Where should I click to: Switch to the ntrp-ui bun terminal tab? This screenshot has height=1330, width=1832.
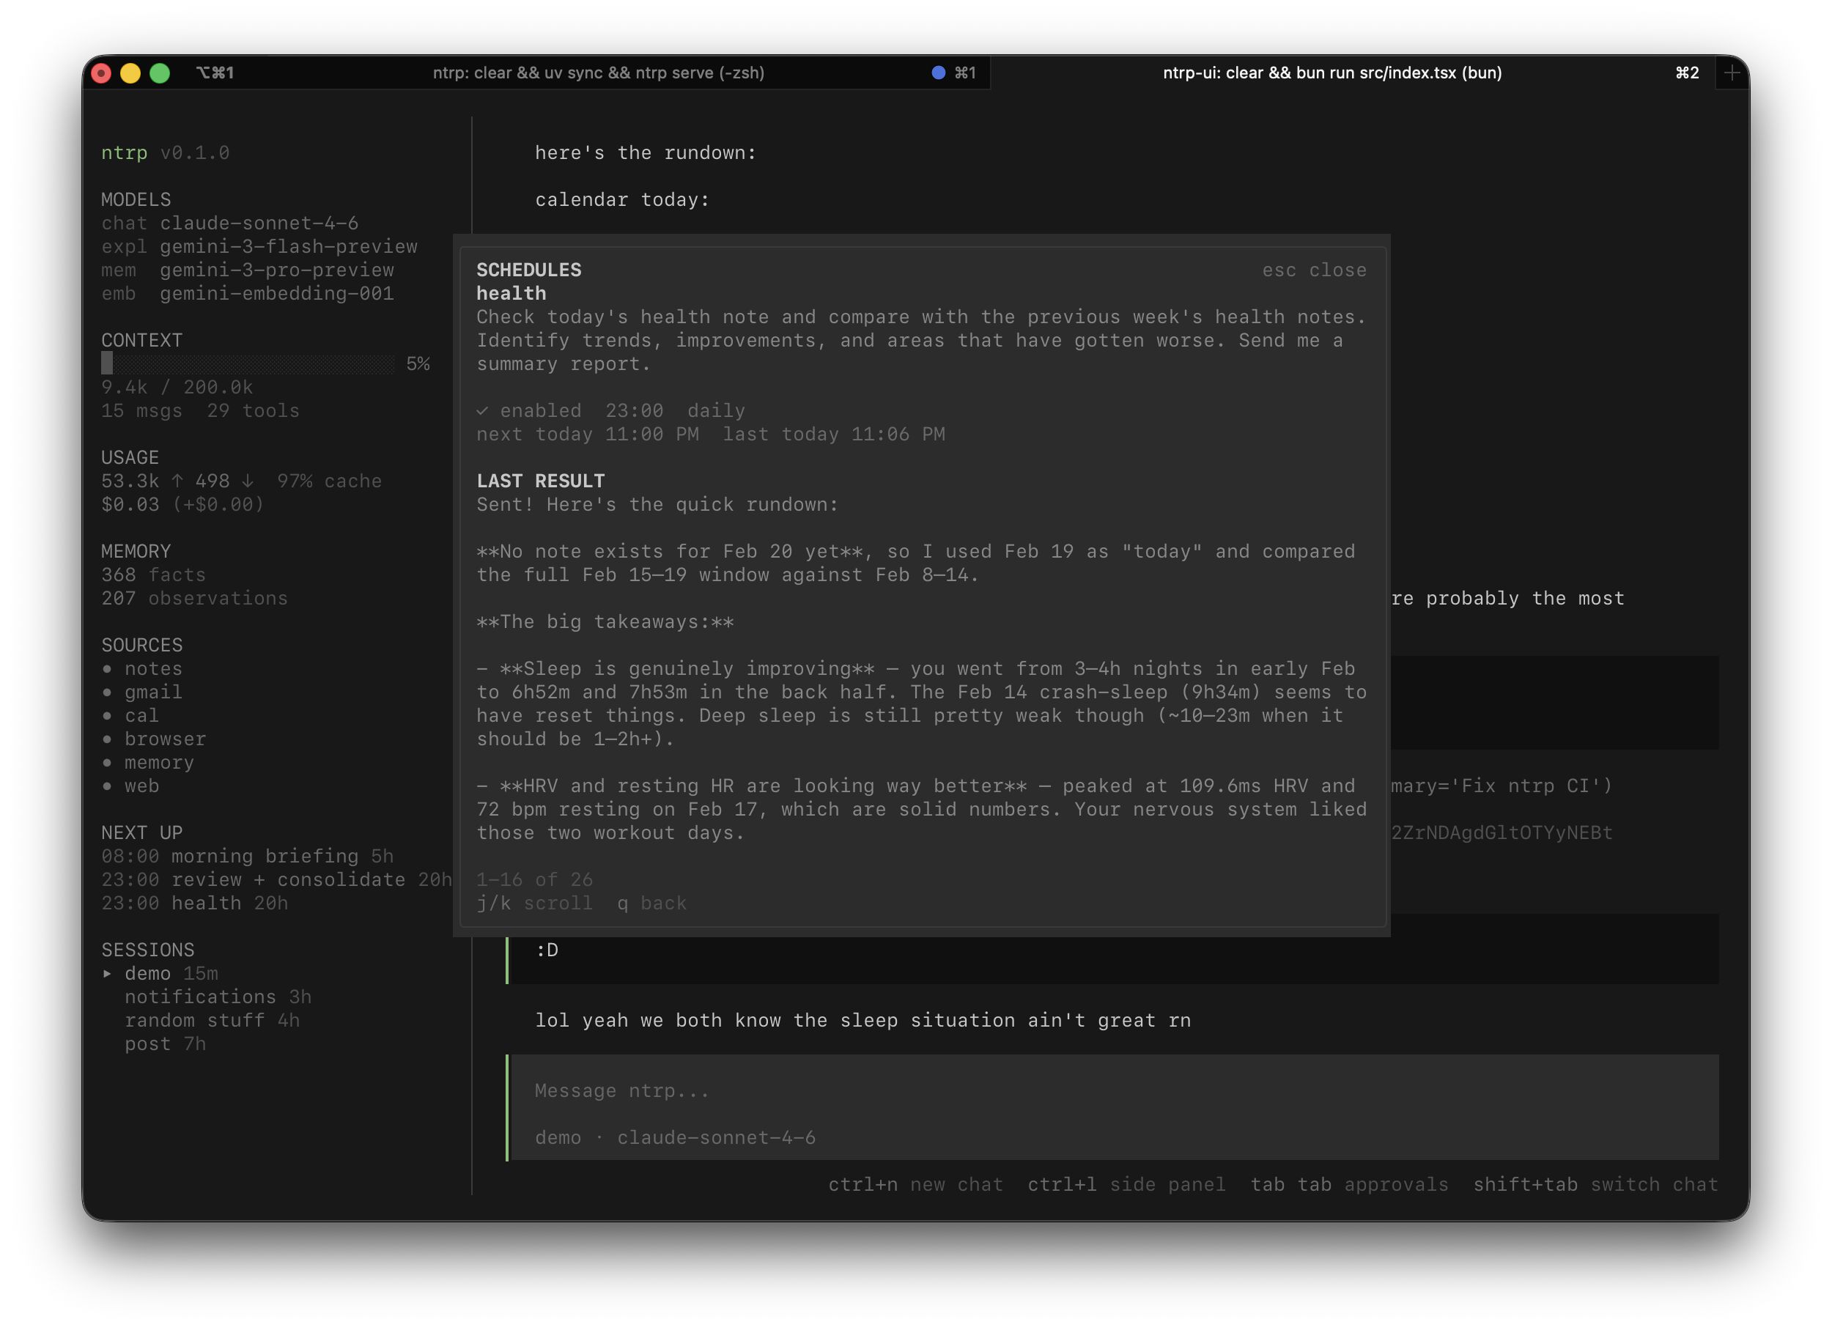pos(1331,73)
